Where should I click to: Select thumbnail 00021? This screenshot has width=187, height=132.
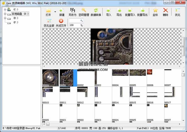[x=68, y=113]
